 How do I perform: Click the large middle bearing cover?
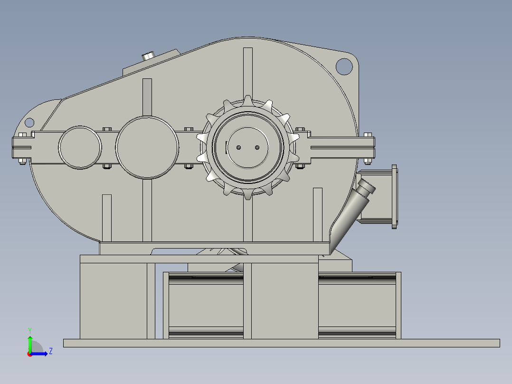[146, 148]
